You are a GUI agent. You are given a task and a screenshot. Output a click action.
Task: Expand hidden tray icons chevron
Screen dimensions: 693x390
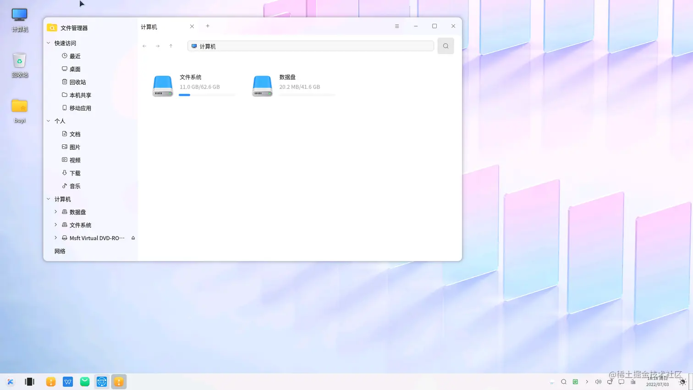point(587,382)
